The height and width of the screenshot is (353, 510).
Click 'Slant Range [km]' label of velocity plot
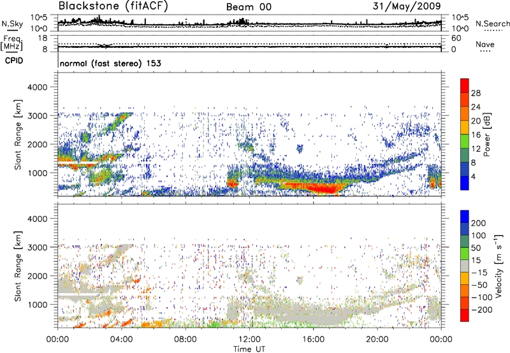coord(18,266)
